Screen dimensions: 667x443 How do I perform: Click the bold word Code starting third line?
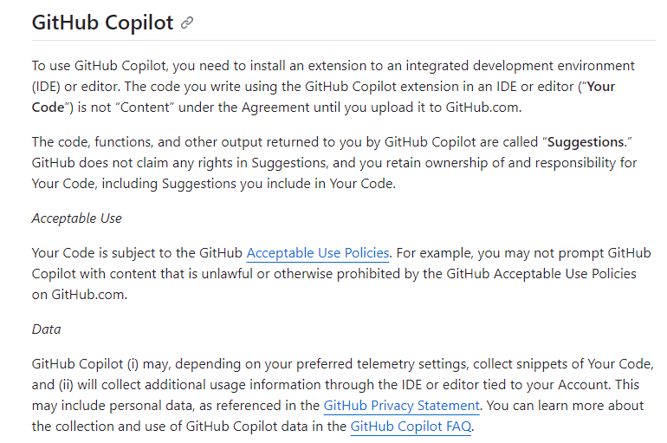(48, 107)
